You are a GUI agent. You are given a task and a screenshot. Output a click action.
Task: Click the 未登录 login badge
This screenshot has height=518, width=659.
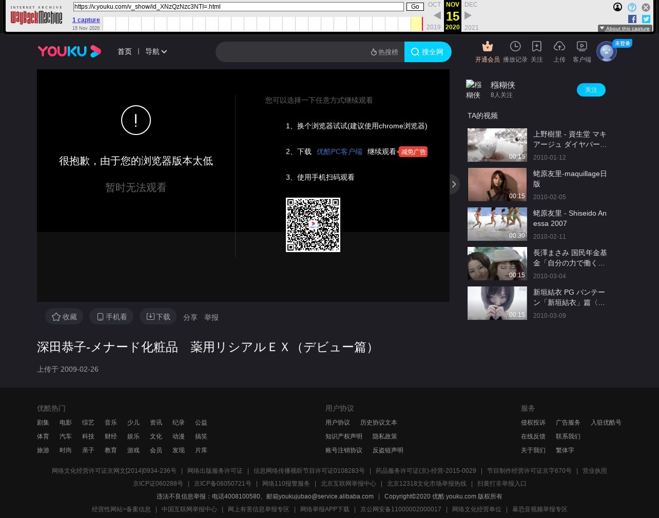pos(623,44)
